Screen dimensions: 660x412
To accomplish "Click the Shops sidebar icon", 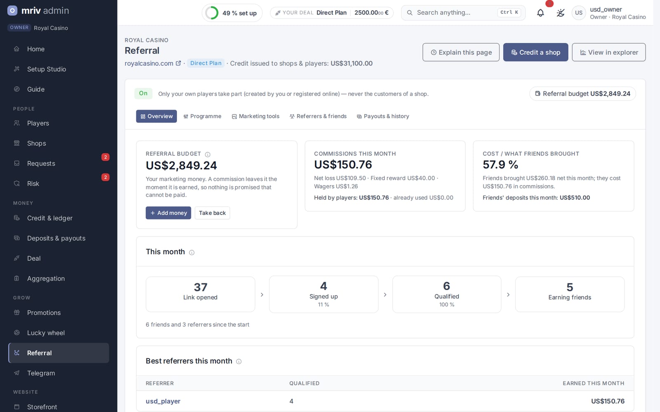I will [17, 143].
